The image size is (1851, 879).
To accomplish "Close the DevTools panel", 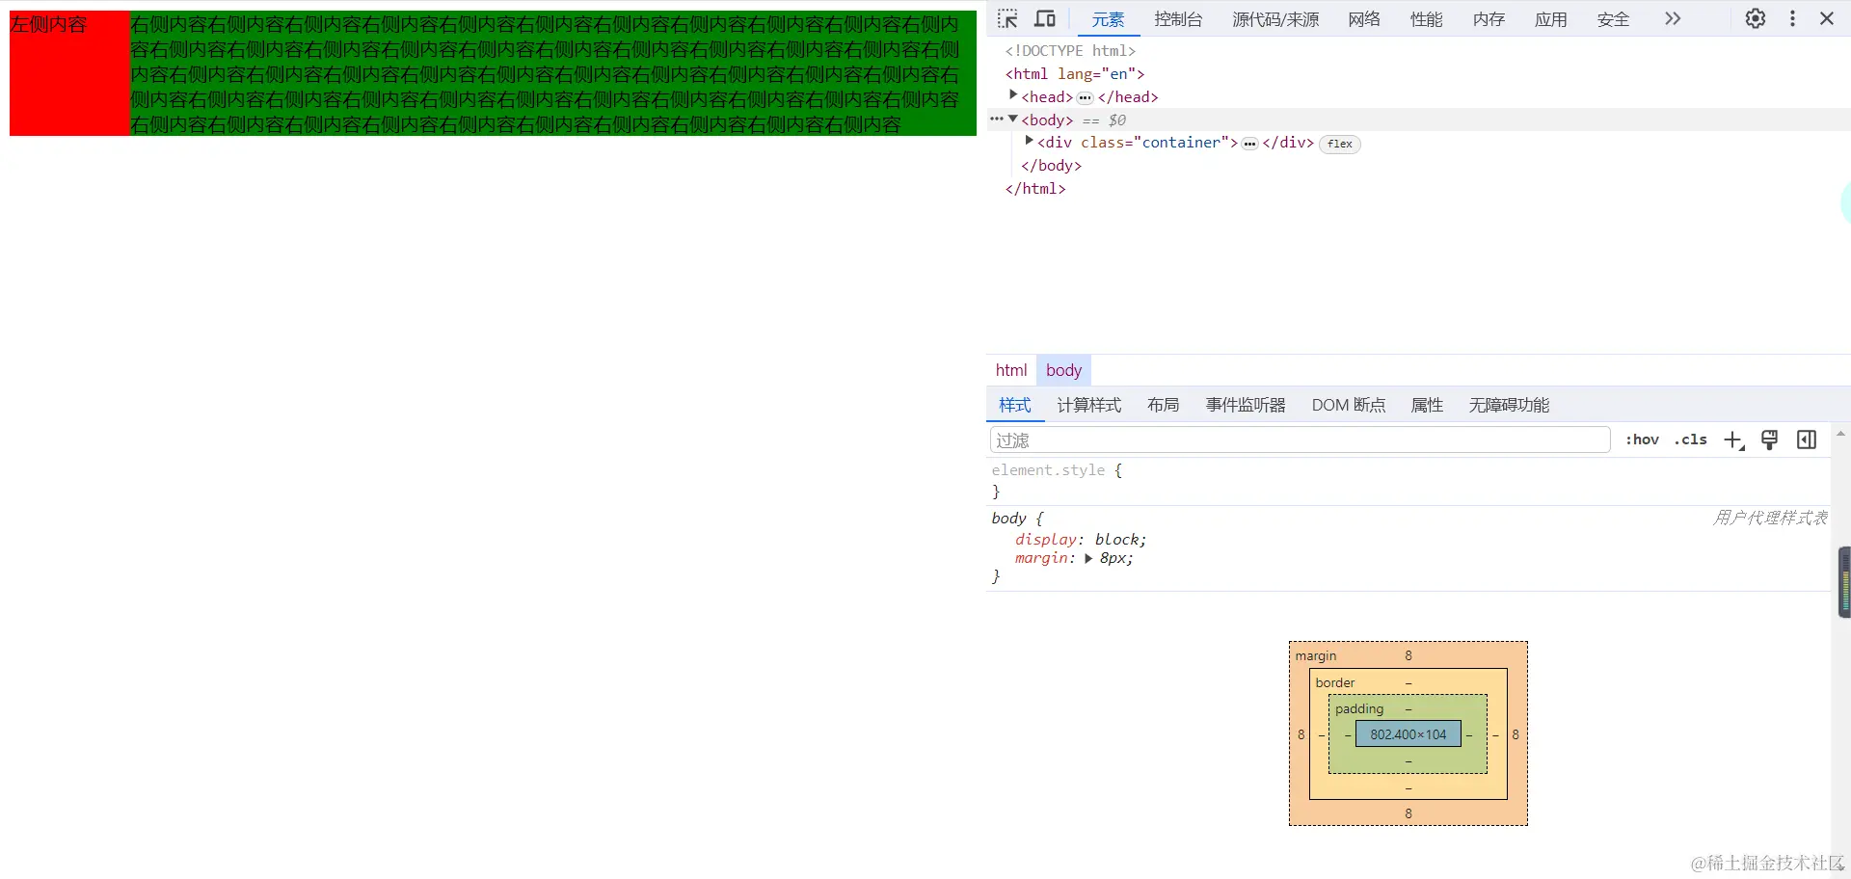I will point(1827,19).
